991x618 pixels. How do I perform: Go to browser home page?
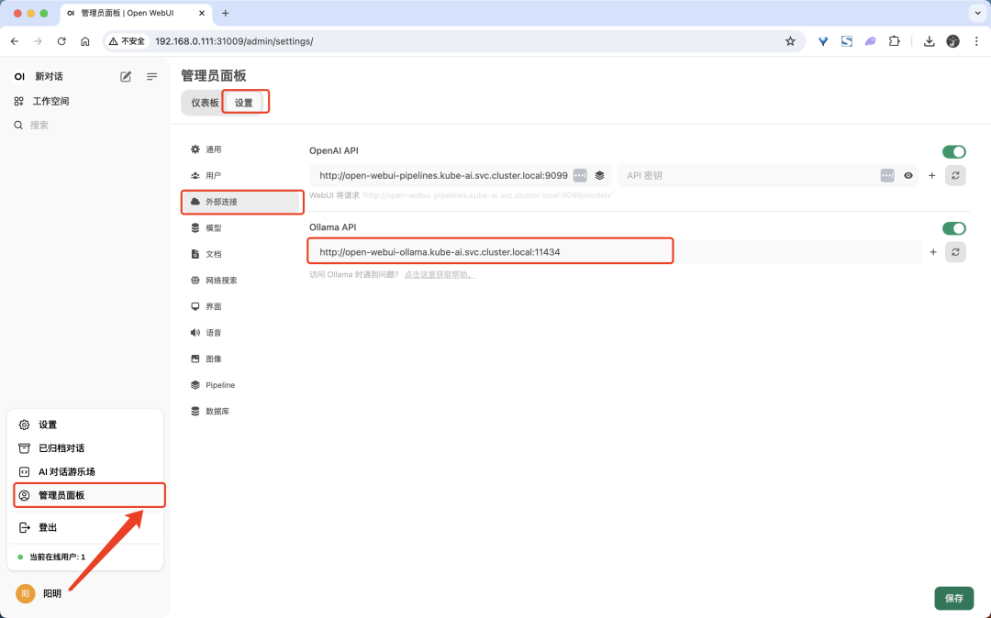[x=84, y=41]
